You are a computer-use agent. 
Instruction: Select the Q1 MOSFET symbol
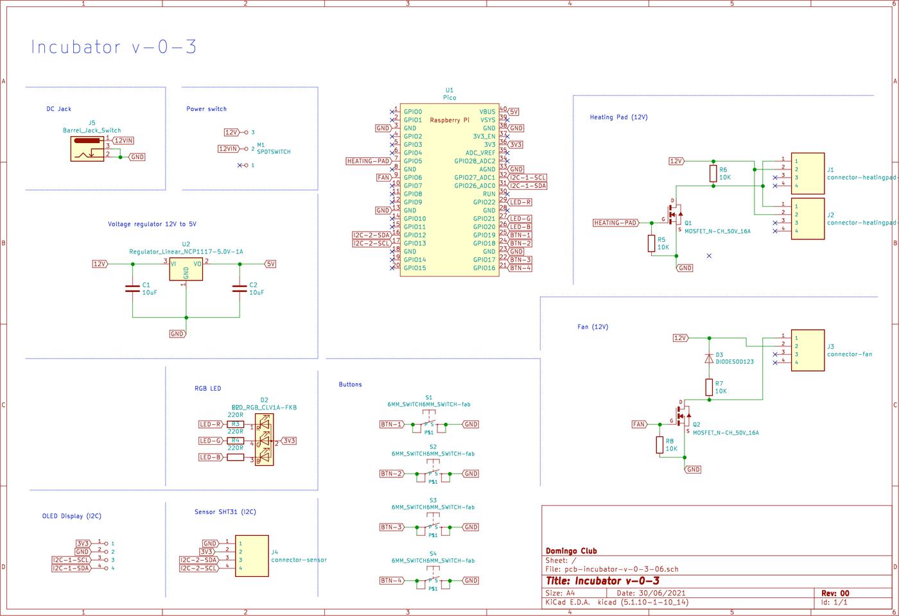[675, 215]
